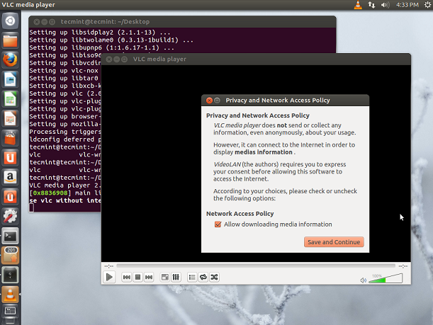Open the extended settings equalizer icon
The width and height of the screenshot is (433, 325).
[x=176, y=277]
